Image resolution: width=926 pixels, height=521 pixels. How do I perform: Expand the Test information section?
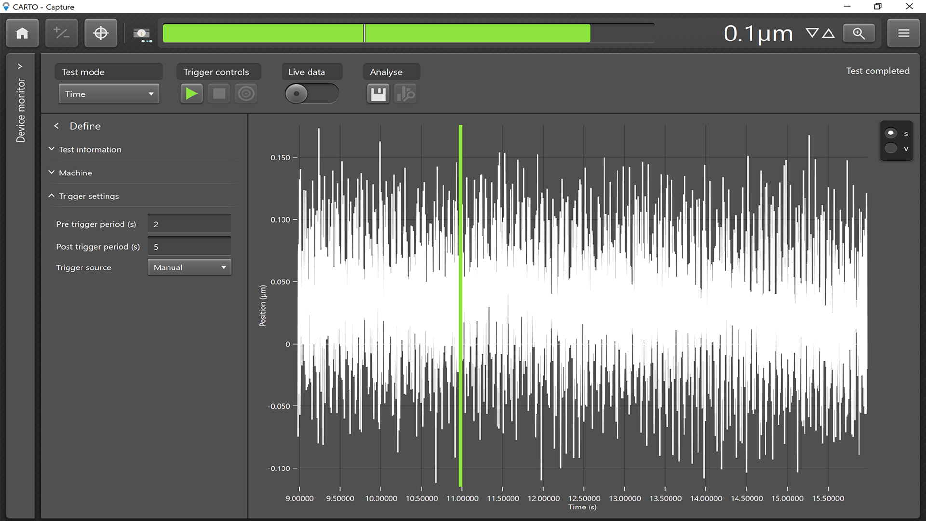tap(90, 149)
